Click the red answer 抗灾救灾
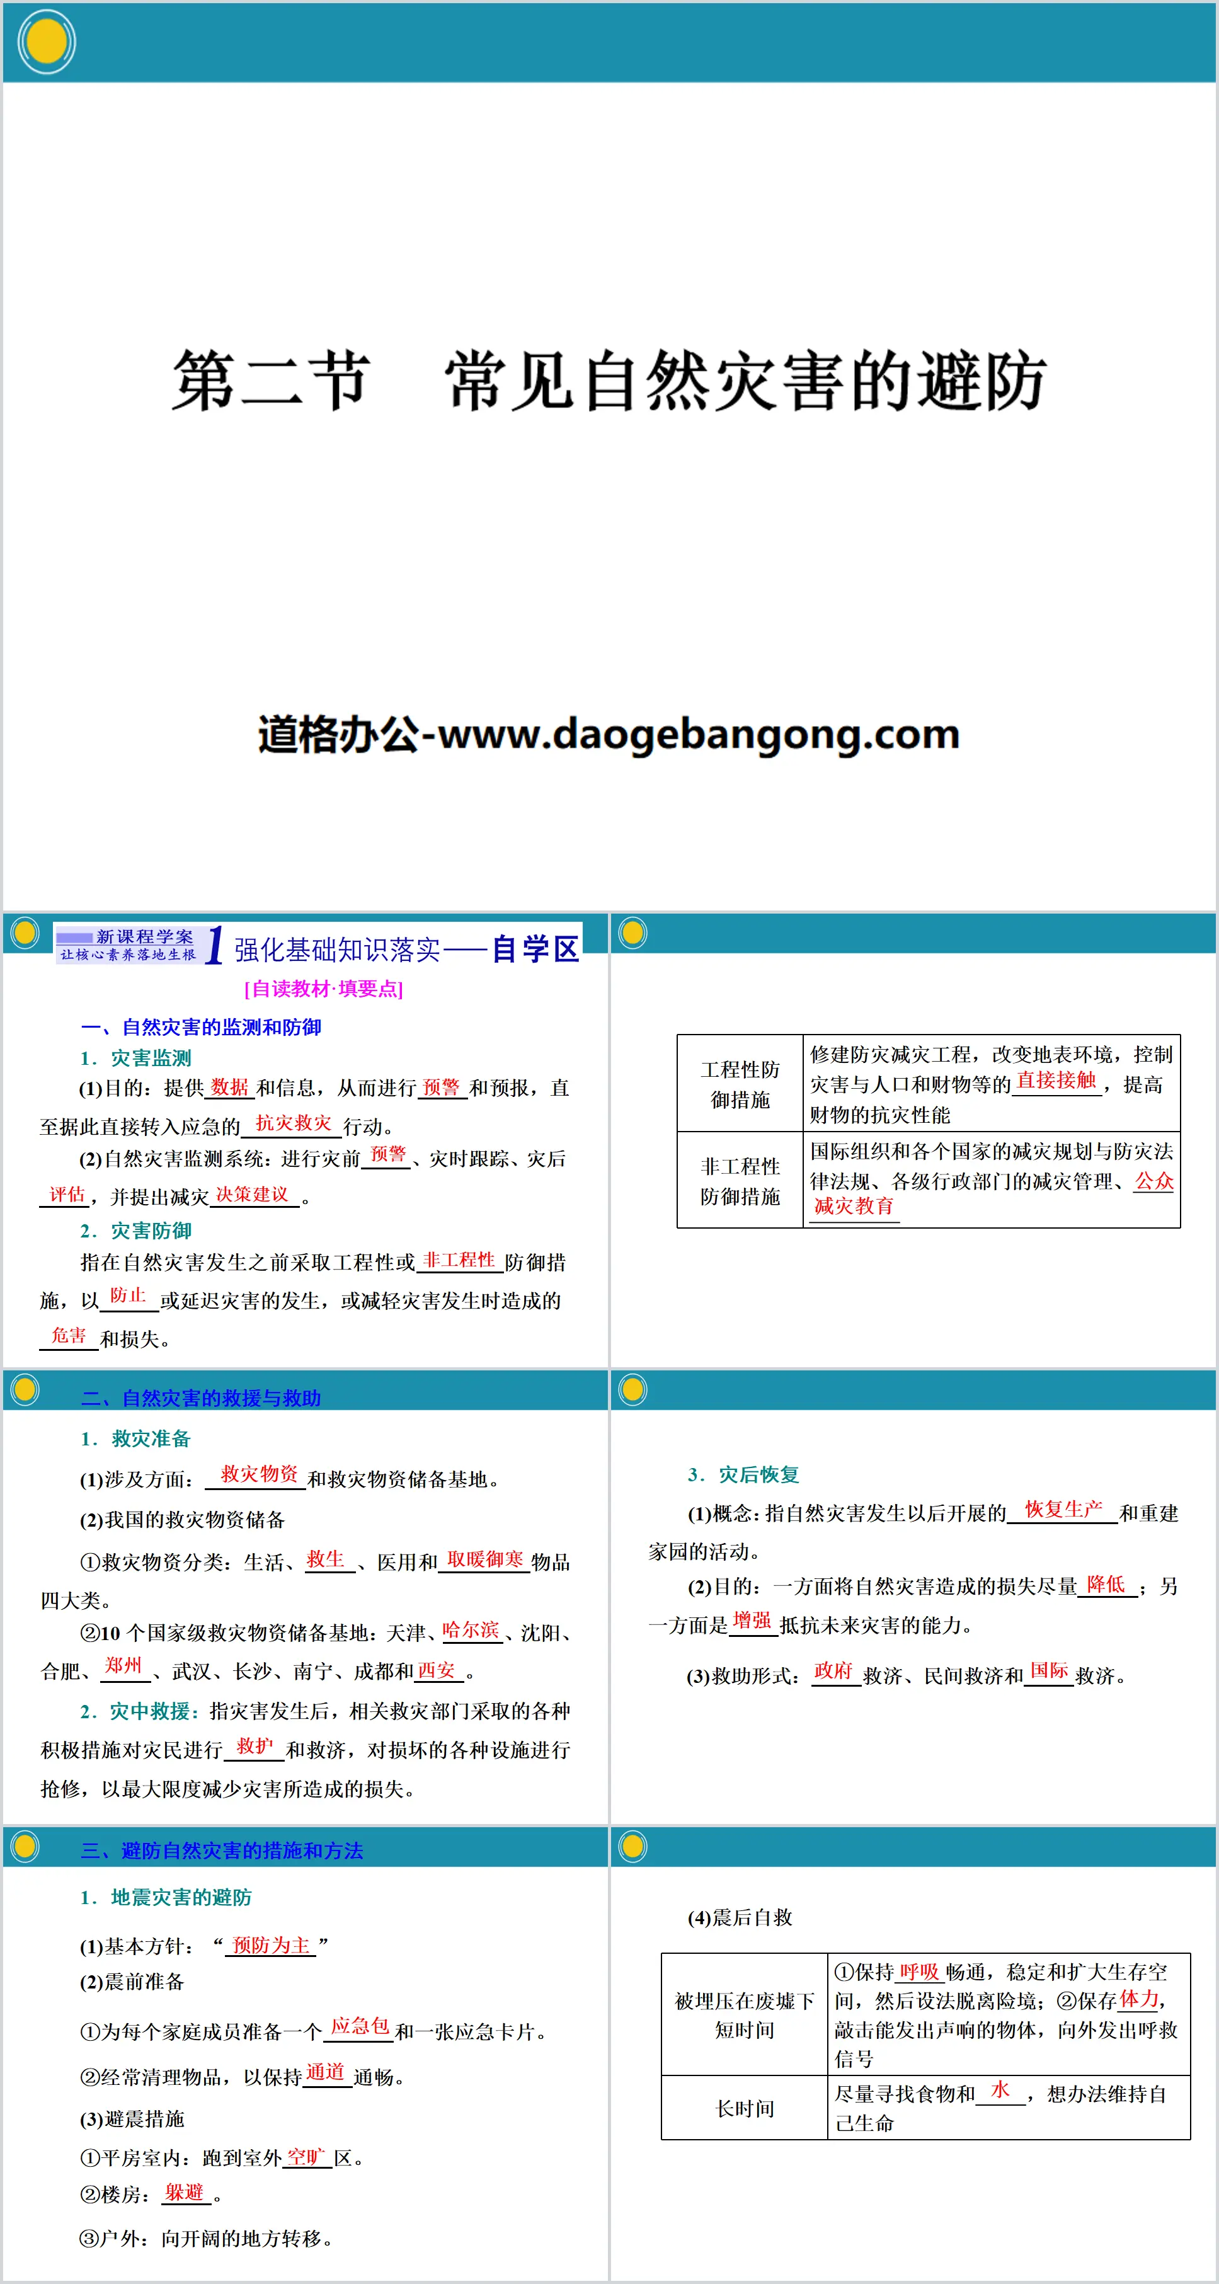This screenshot has width=1219, height=2284. (294, 1123)
